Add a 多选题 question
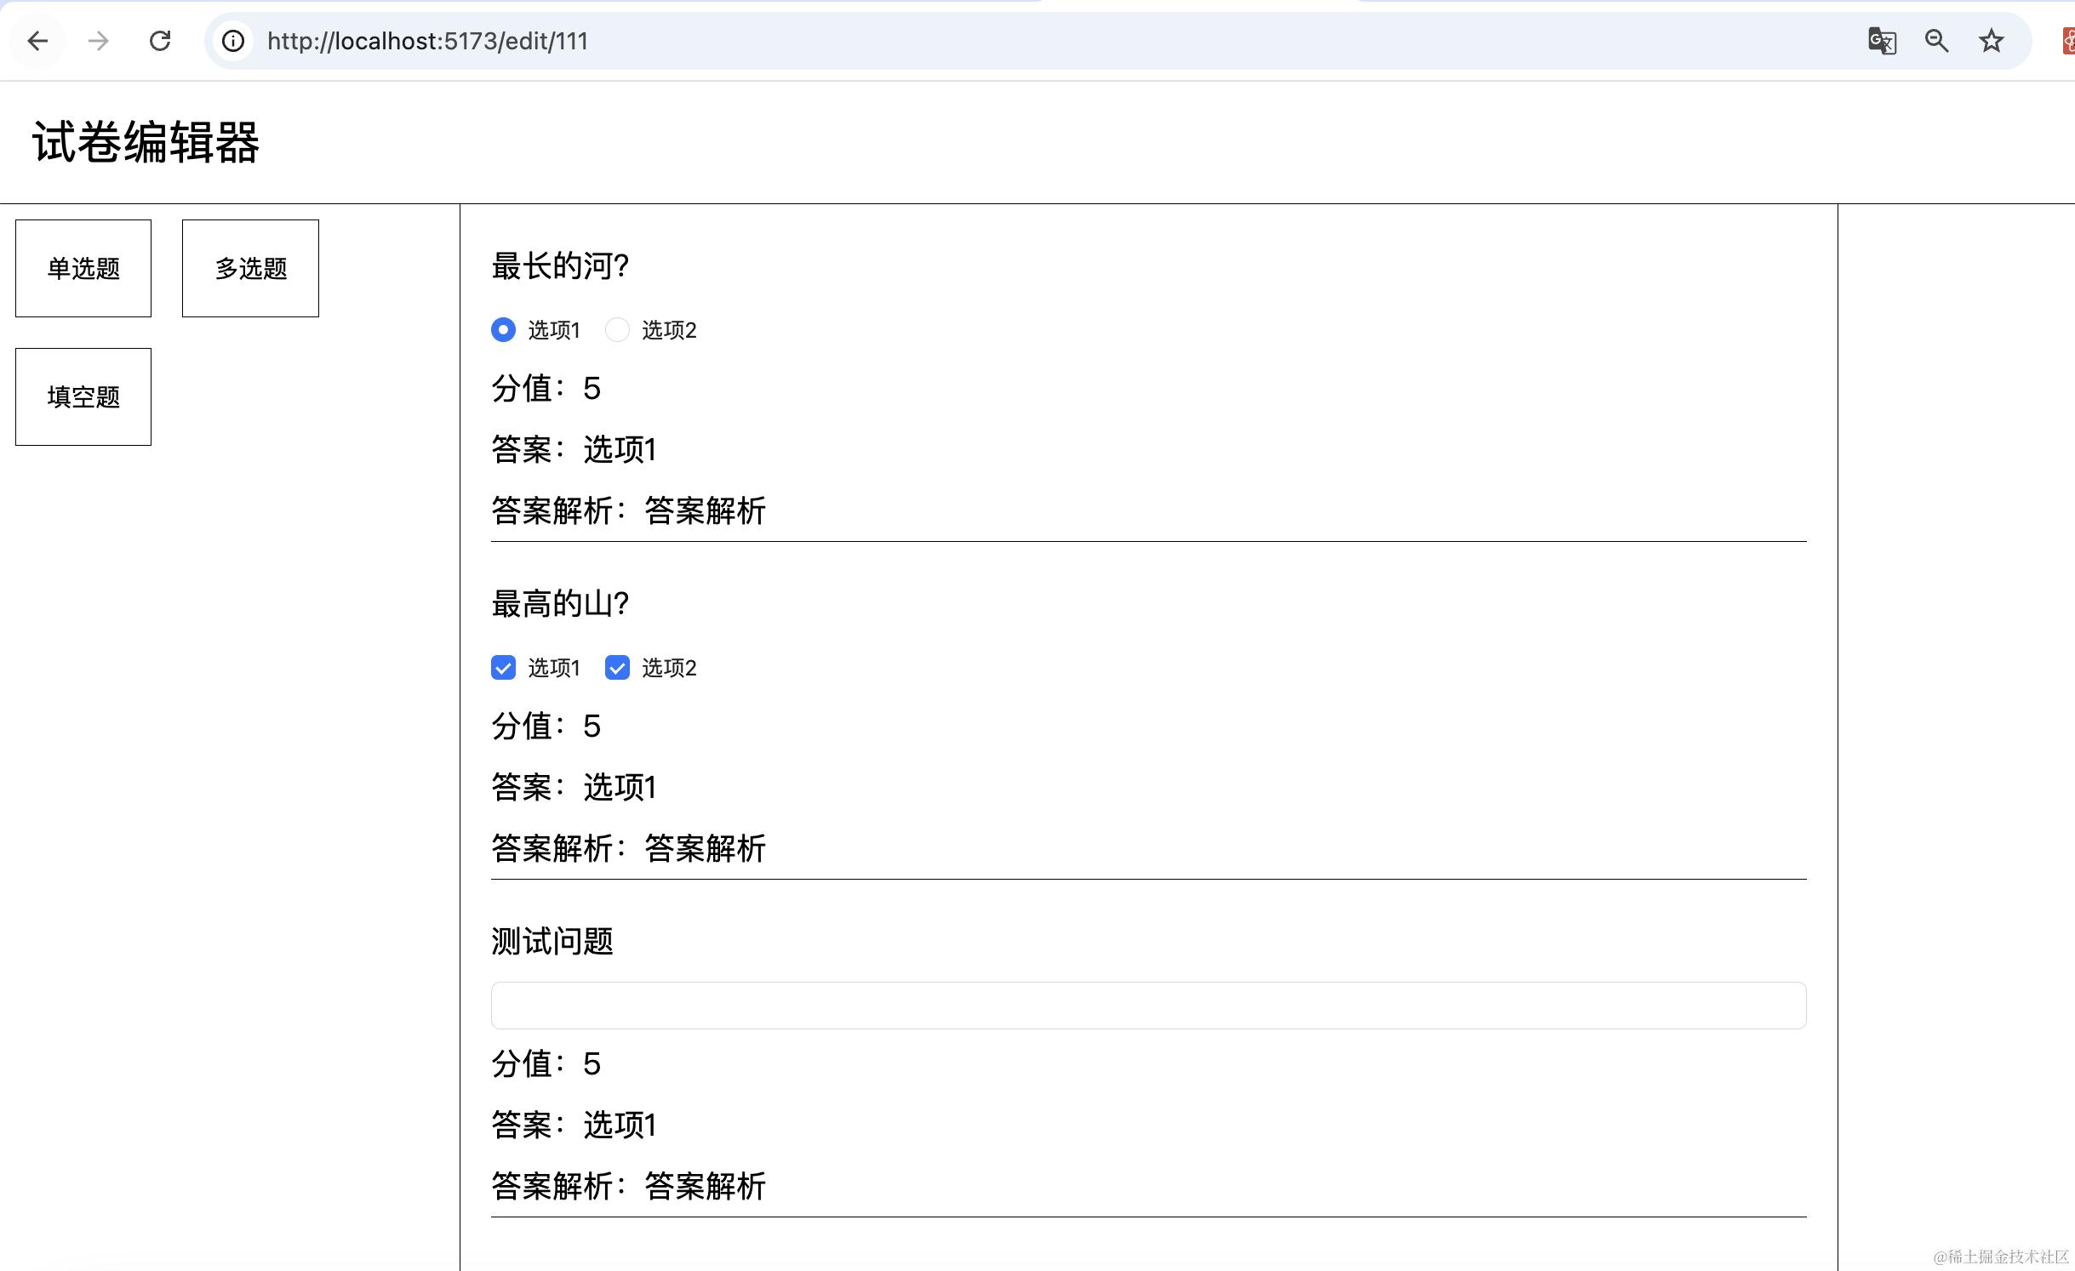Screen dimensions: 2075x1271 250,269
